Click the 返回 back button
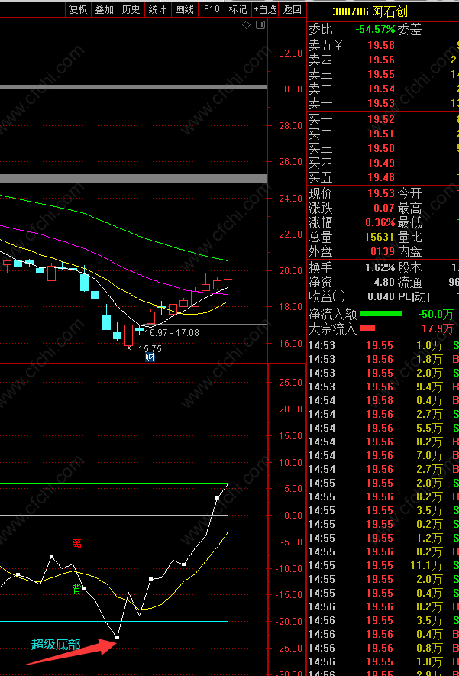 [x=292, y=9]
